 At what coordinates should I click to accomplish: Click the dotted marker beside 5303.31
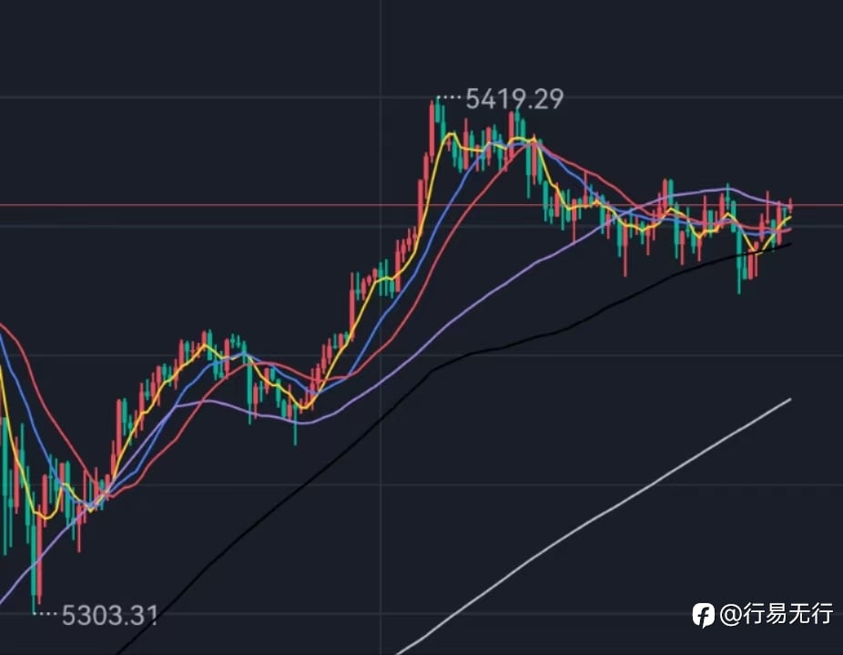[46, 614]
